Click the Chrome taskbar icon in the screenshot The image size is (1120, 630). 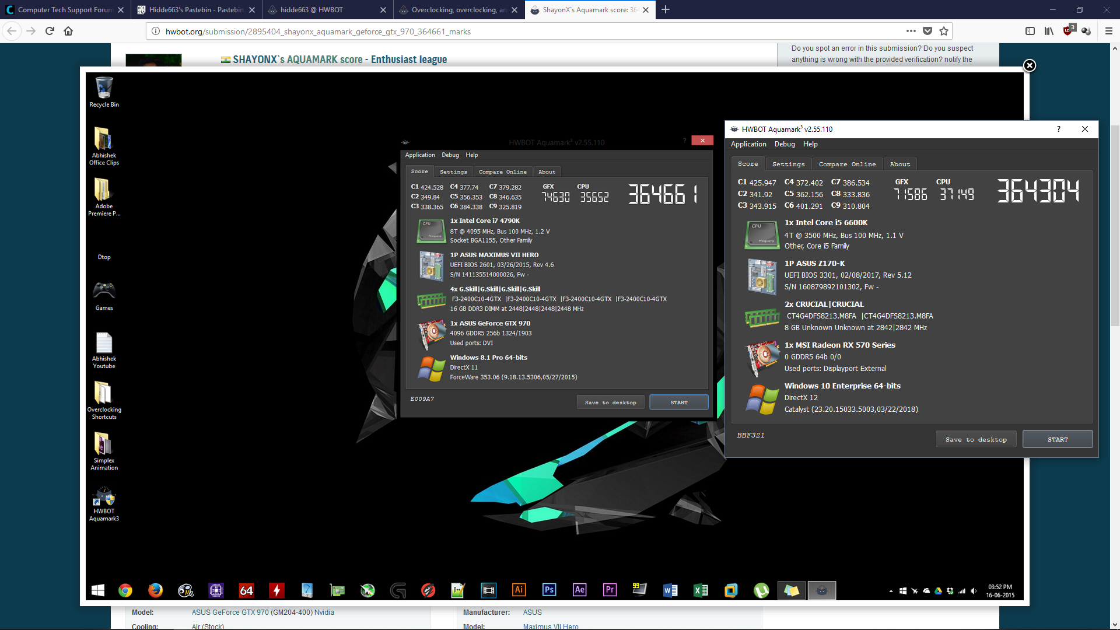tap(125, 590)
